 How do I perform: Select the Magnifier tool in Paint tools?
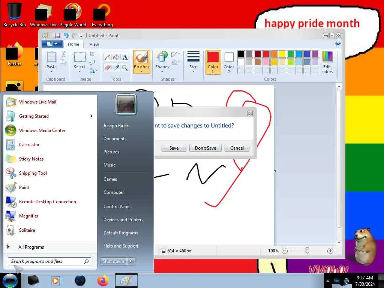pyautogui.click(x=125, y=68)
